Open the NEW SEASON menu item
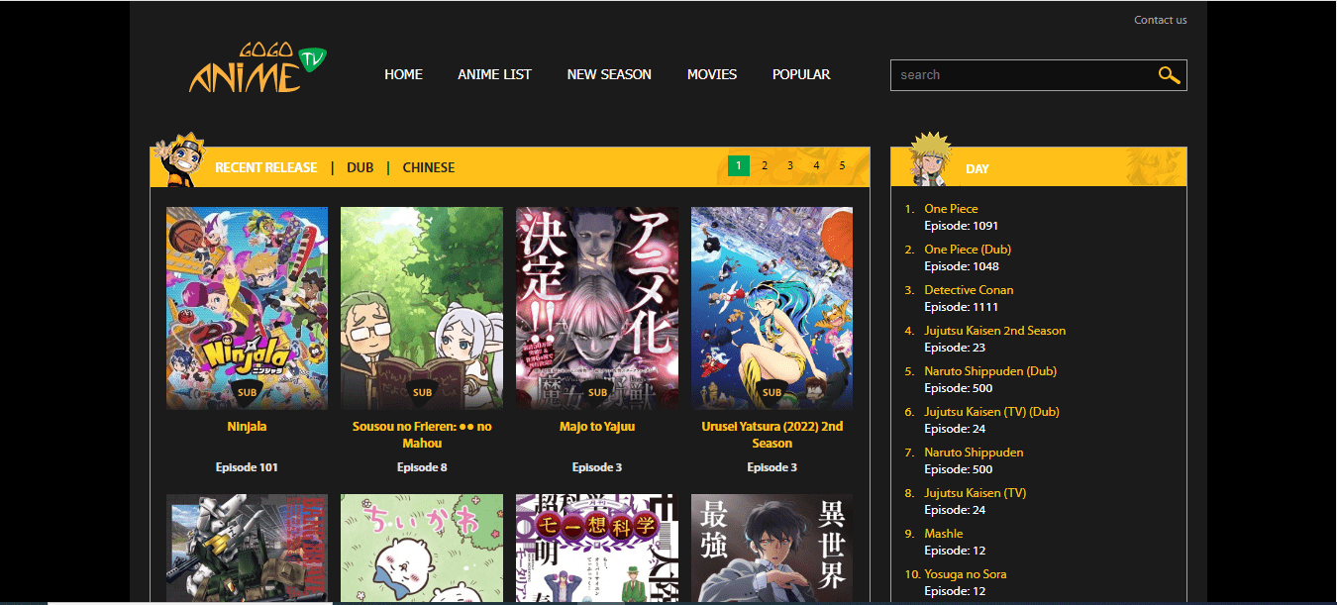Viewport: 1337px width, 605px height. (x=609, y=74)
